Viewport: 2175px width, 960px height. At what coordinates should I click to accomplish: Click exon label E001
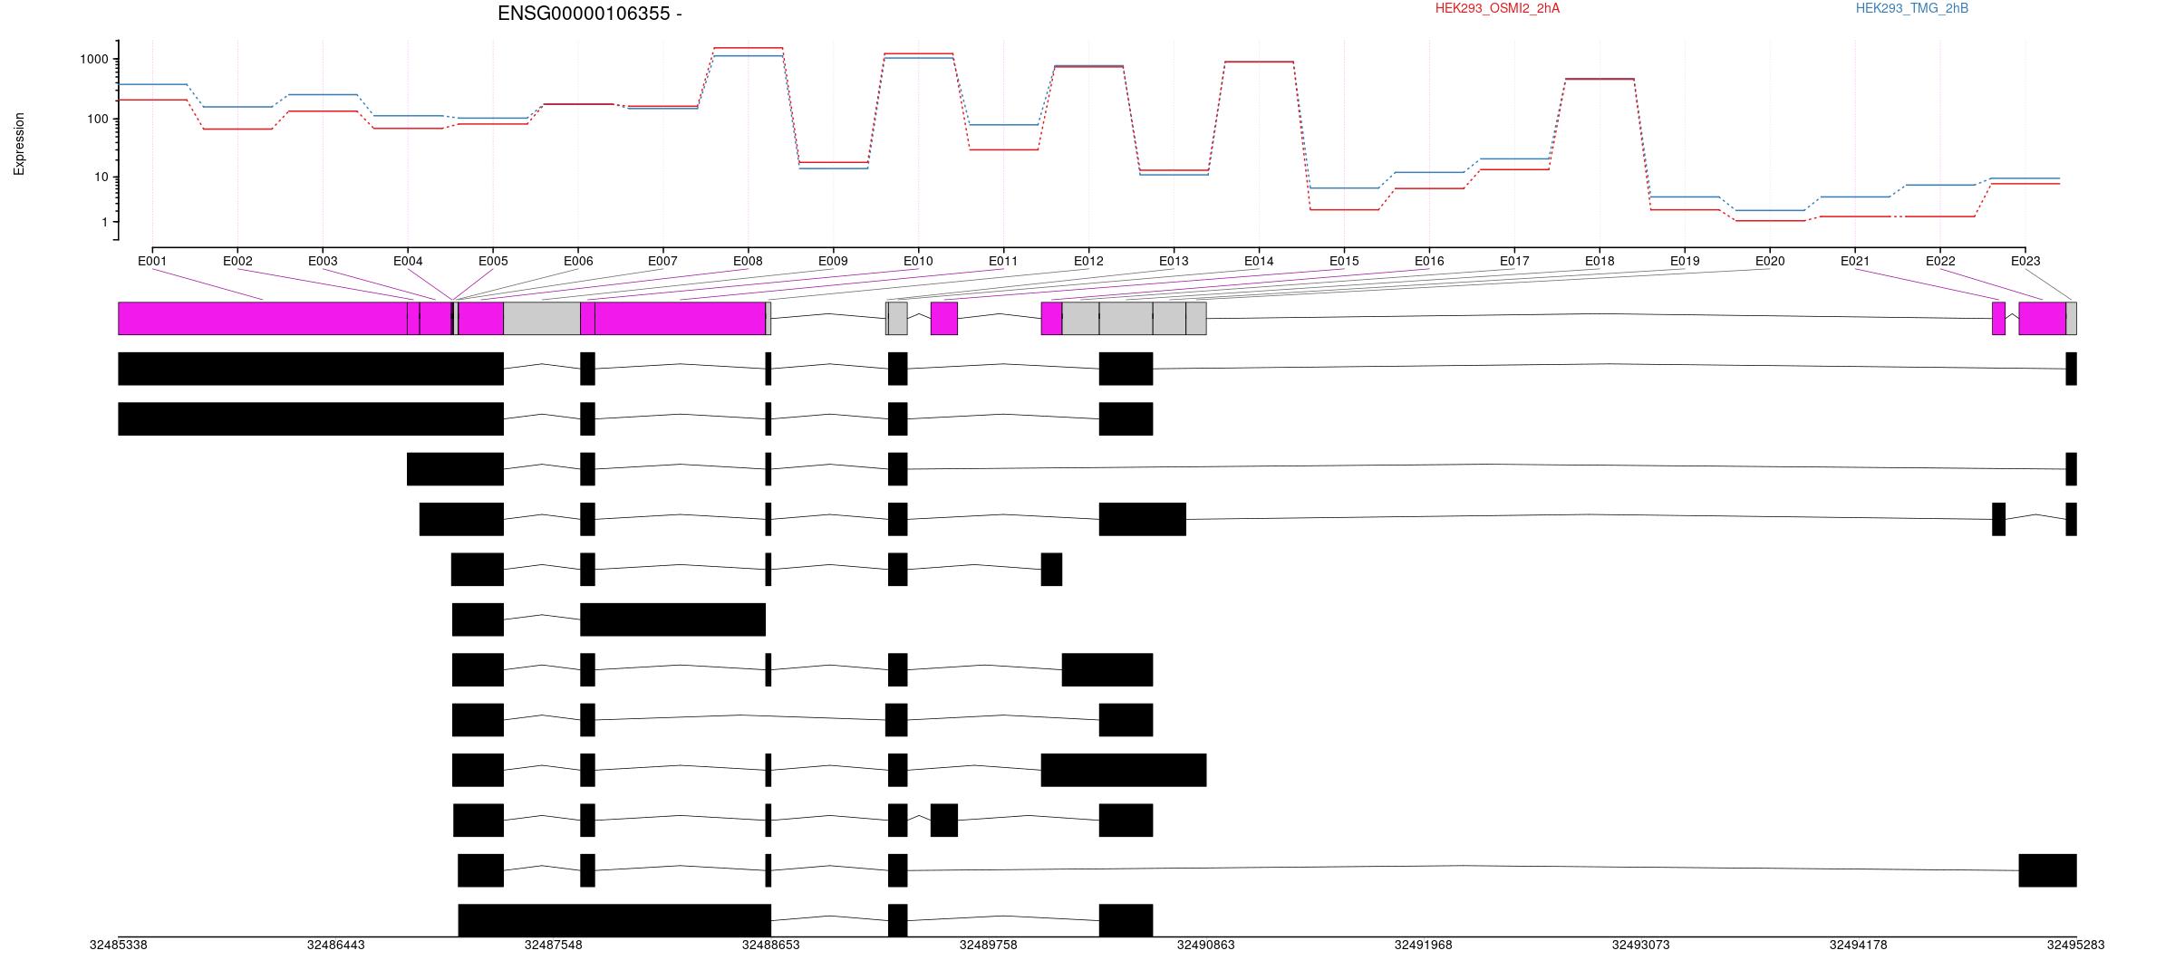tap(152, 262)
